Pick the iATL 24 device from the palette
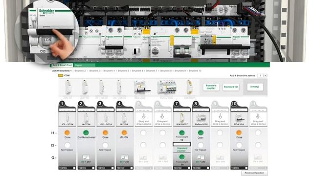Viewport: 313px width, 176px height. click(68, 87)
